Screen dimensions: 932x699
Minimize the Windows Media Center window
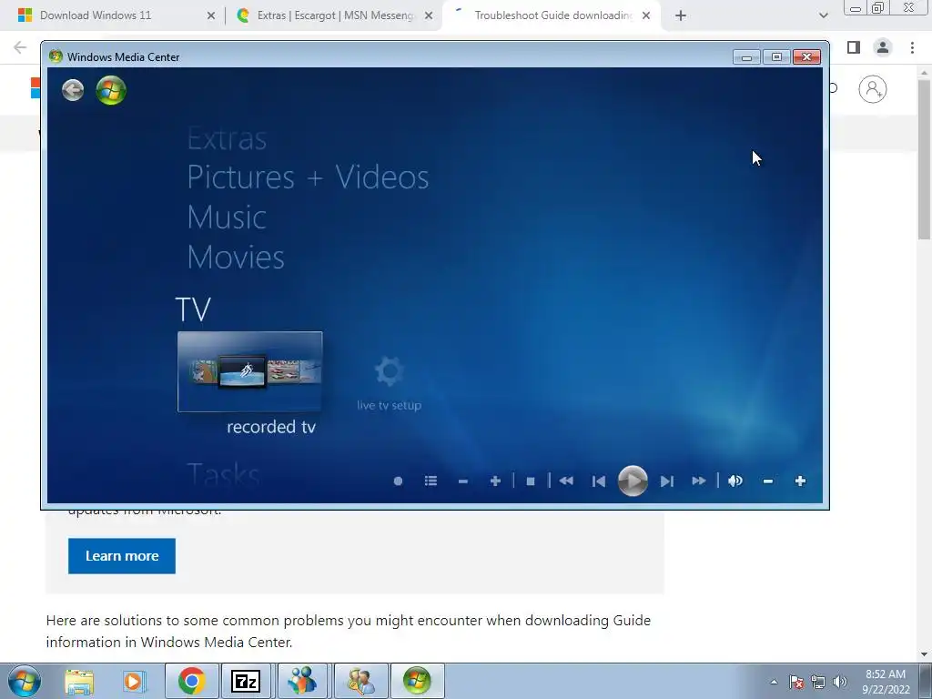[x=746, y=57]
